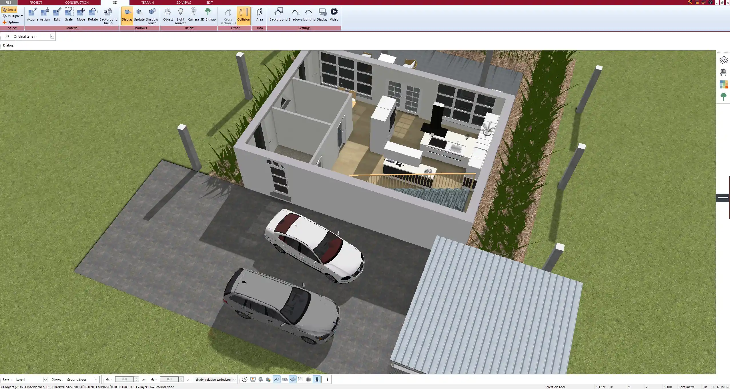730x389 pixels.
Task: Click into the dy input field
Action: click(x=169, y=379)
